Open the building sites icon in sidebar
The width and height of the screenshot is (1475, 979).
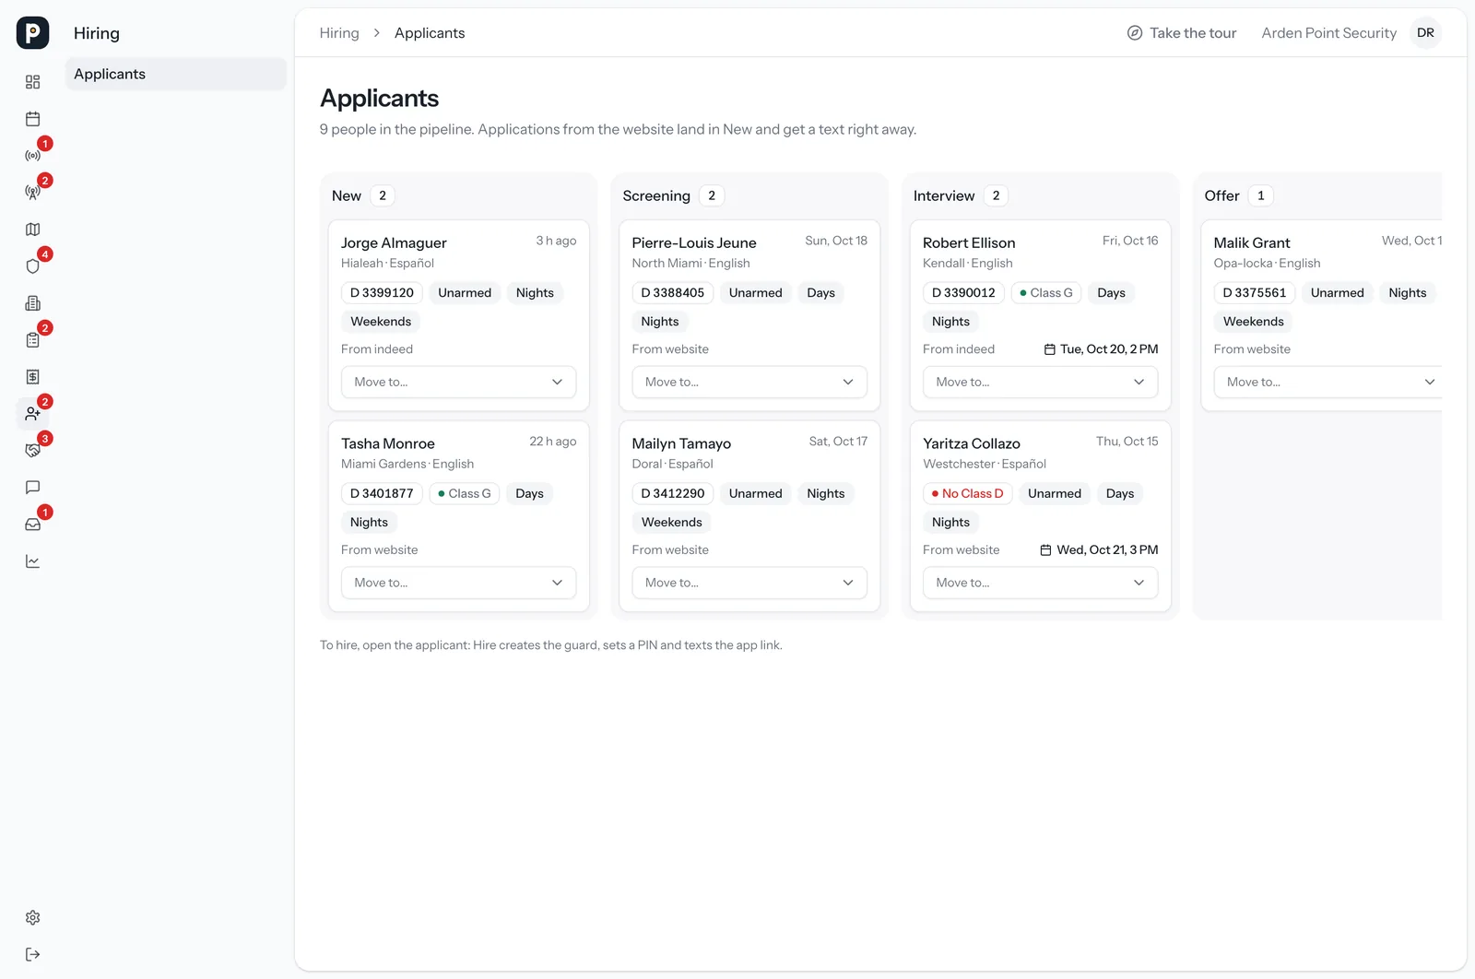coord(33,303)
